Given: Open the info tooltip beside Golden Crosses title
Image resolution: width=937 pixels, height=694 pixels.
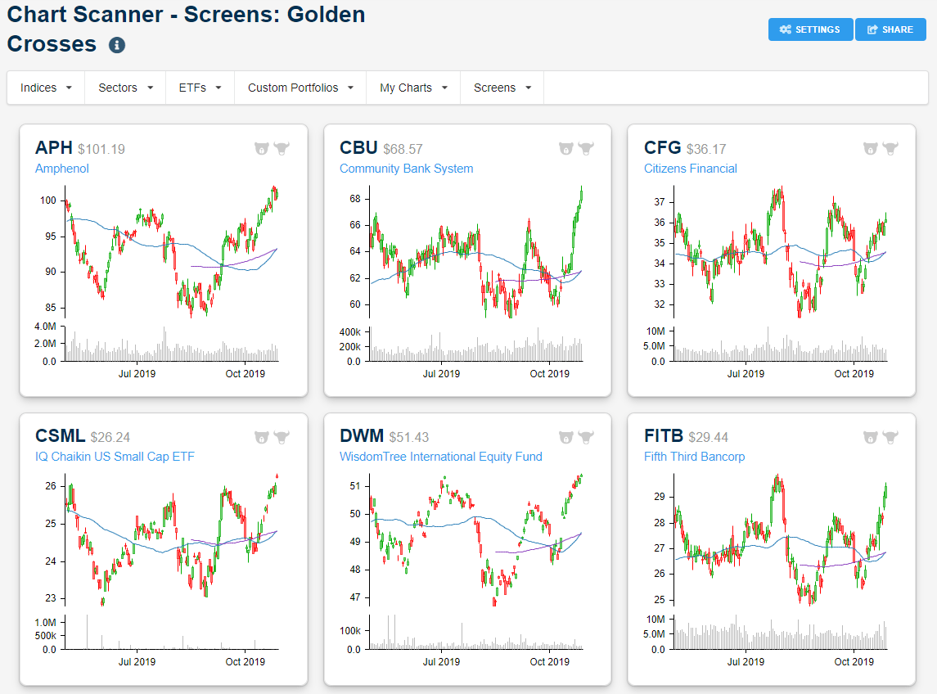Looking at the screenshot, I should 115,45.
